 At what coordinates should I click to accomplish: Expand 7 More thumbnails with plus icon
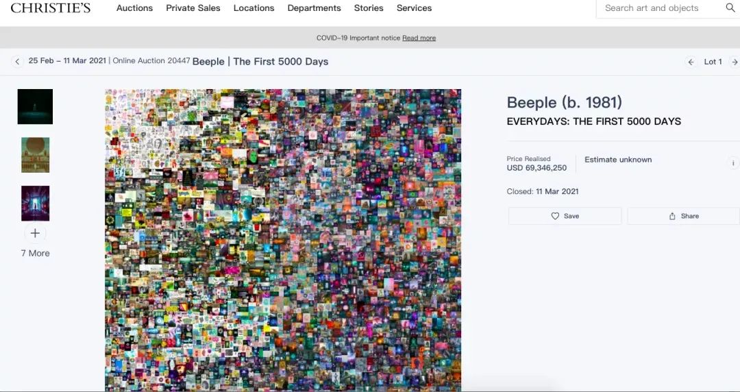tap(35, 233)
